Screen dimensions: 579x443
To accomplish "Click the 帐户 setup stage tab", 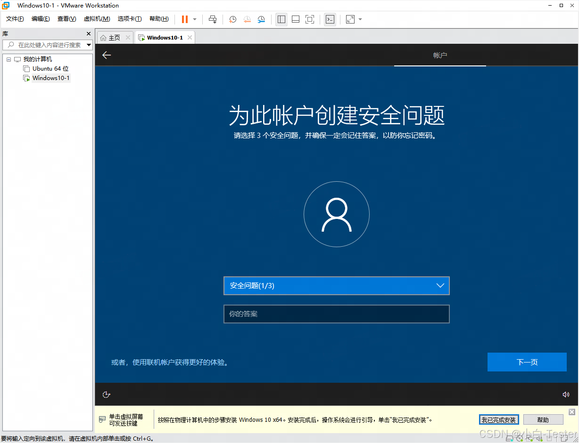I will pos(440,56).
